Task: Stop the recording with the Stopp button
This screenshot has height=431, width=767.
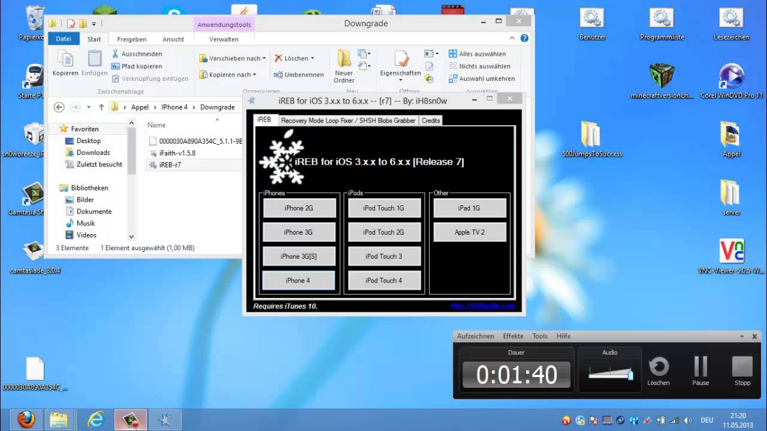Action: pyautogui.click(x=742, y=366)
